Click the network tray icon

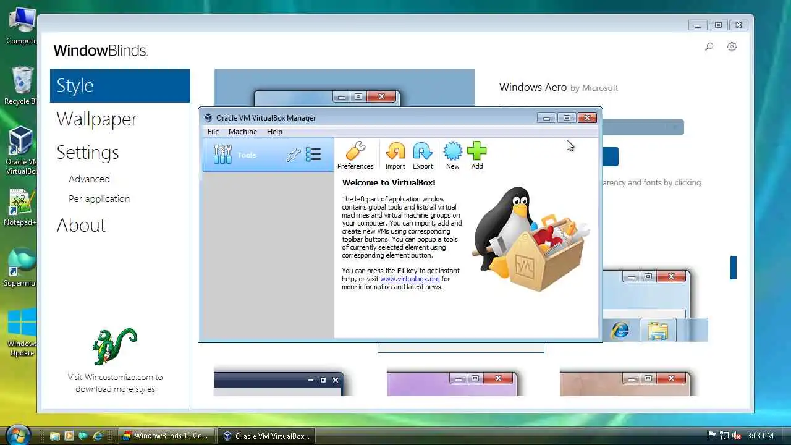coord(724,436)
